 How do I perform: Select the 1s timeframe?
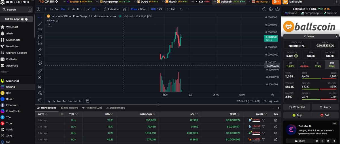(46, 9)
